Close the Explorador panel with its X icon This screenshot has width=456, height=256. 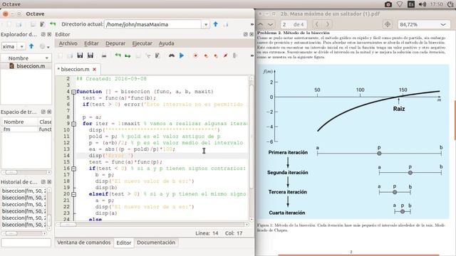point(49,34)
